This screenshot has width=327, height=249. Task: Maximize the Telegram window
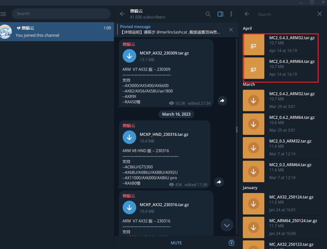tap(312, 2)
